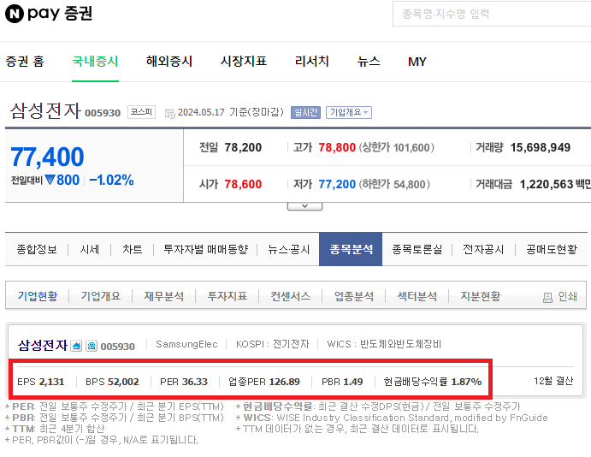Open the 투자자별 매매동향 tab
Viewport: 591px width, 457px height.
click(x=206, y=249)
